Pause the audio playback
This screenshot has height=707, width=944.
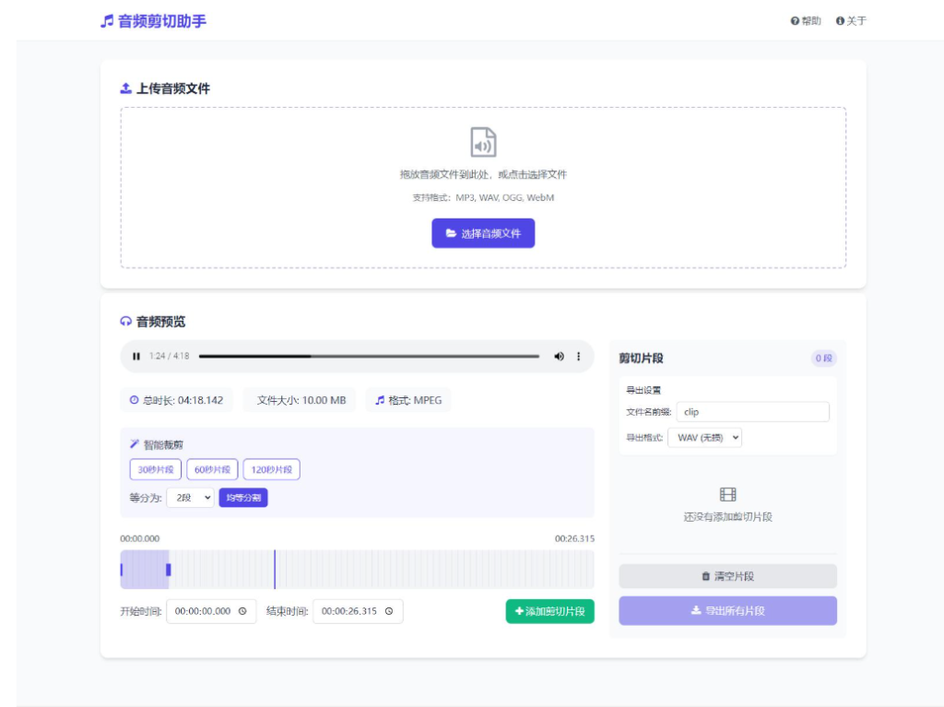[x=136, y=357]
